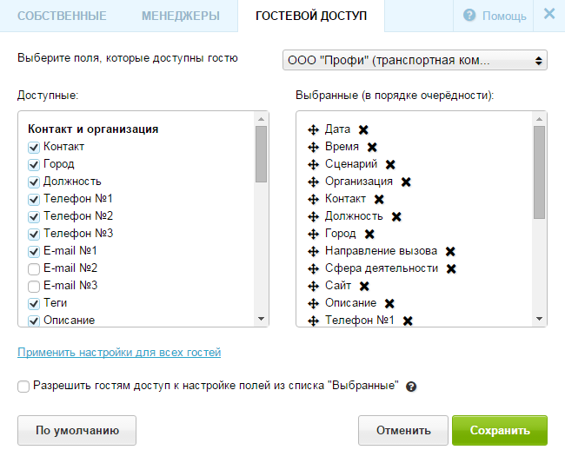This screenshot has height=463, width=565.
Task: Remove the Сайт field via X icon
Action: (x=364, y=286)
